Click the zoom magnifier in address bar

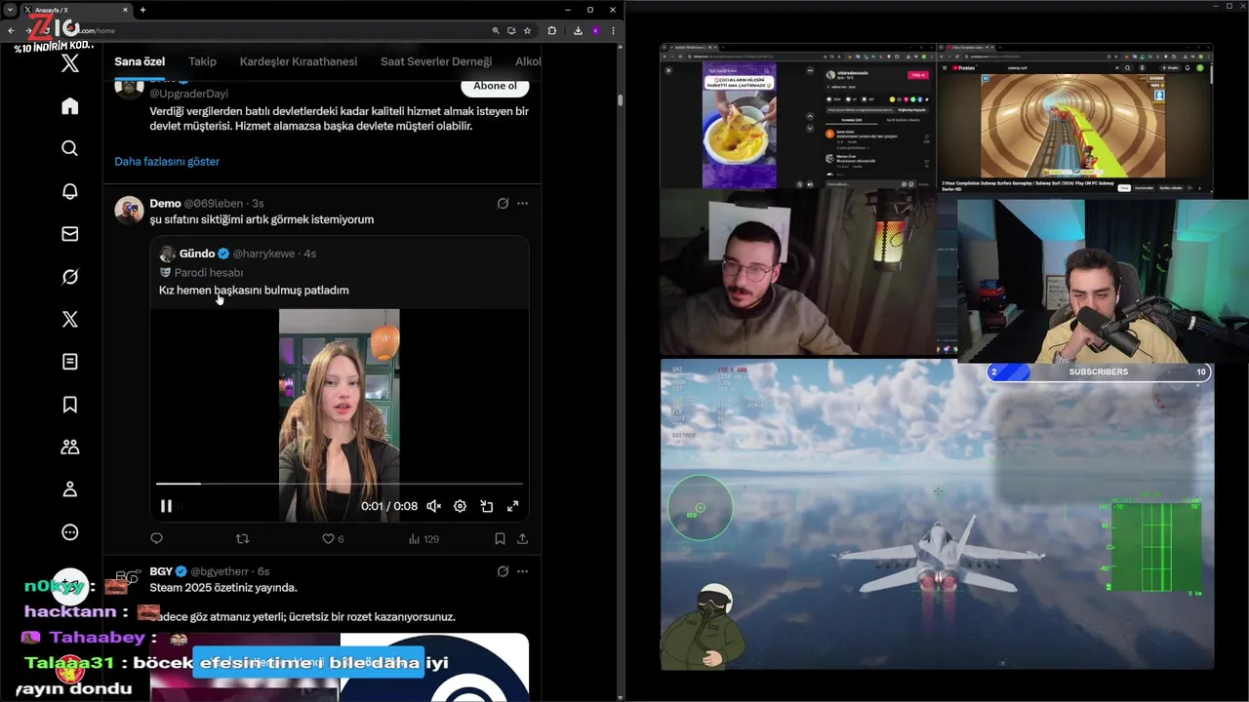496,30
